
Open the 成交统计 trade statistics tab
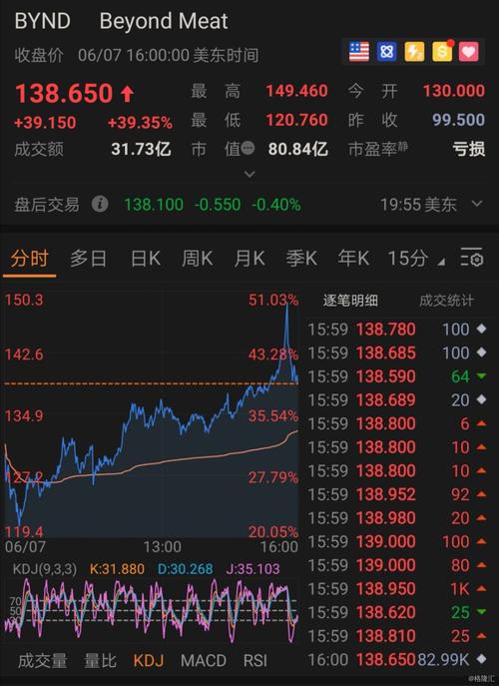click(446, 301)
